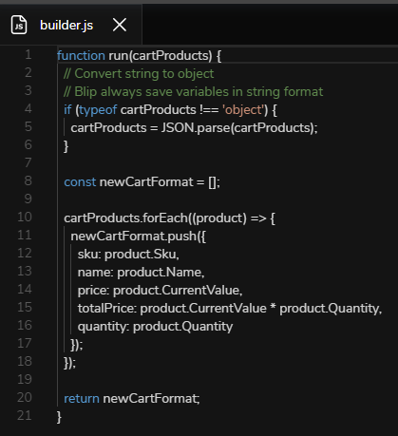Click the 'function' keyword on line 1
The width and height of the screenshot is (398, 436).
[x=81, y=56]
